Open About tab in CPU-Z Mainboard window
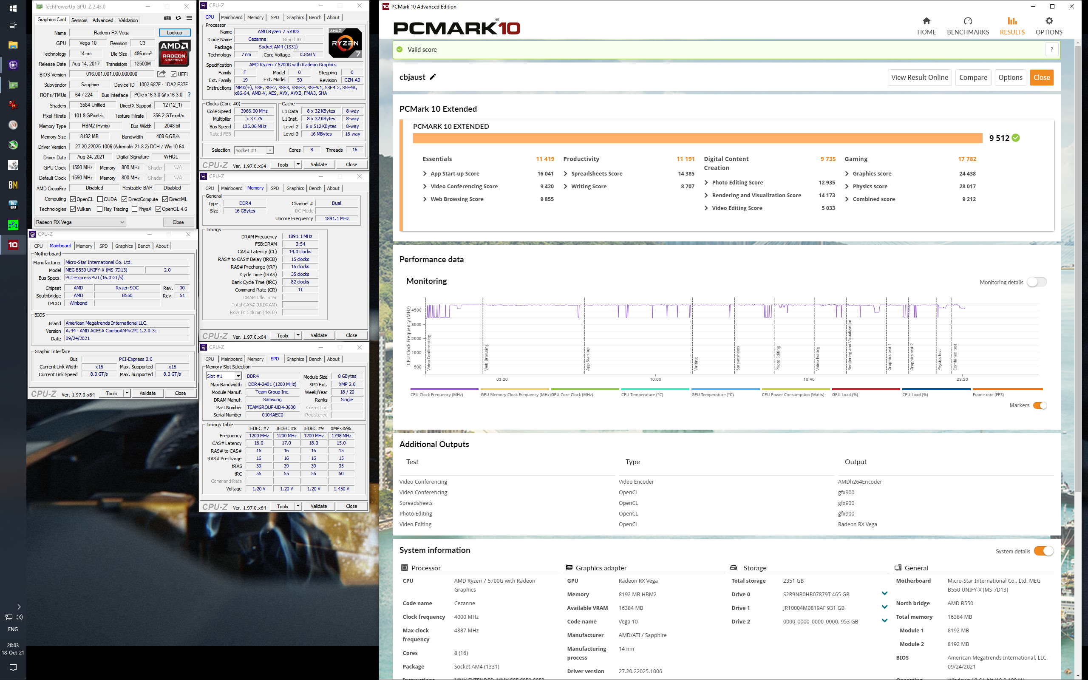The height and width of the screenshot is (680, 1088). point(162,246)
